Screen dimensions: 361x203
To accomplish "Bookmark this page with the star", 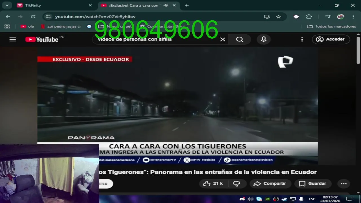I will pos(279,17).
